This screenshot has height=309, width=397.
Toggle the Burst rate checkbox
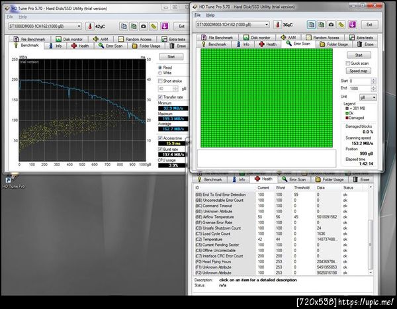(x=160, y=149)
